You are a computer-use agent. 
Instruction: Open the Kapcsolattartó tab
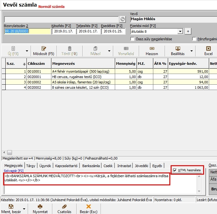coord(66,166)
